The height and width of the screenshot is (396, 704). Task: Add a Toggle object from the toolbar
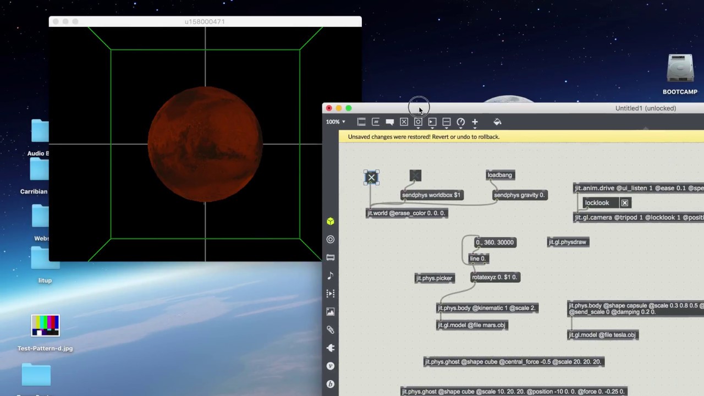click(404, 122)
